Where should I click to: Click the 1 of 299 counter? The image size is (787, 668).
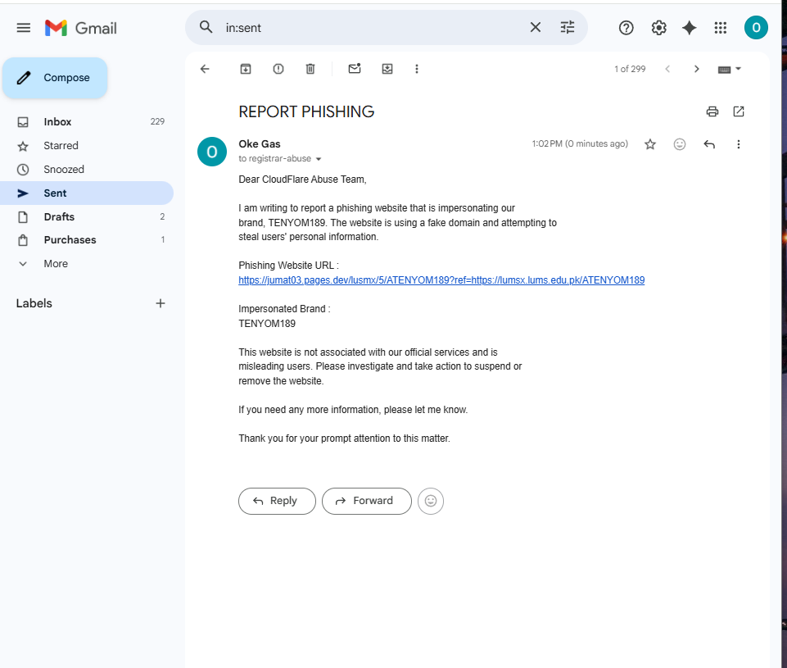tap(630, 69)
